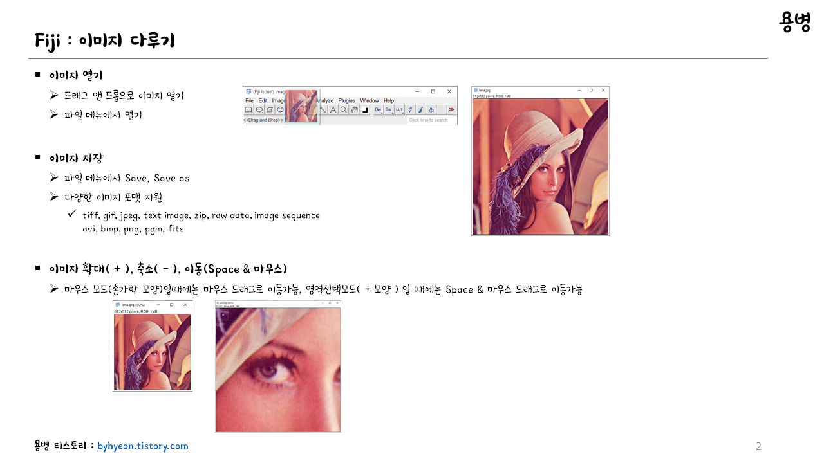The image size is (824, 463).
Task: Click the dragged Lena thumbnail over toolbar
Action: click(302, 106)
